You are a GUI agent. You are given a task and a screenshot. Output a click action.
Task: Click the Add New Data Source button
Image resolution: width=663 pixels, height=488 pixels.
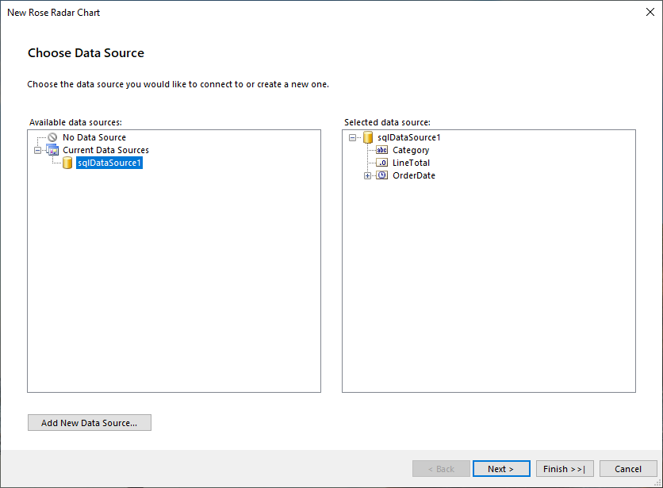pos(89,422)
